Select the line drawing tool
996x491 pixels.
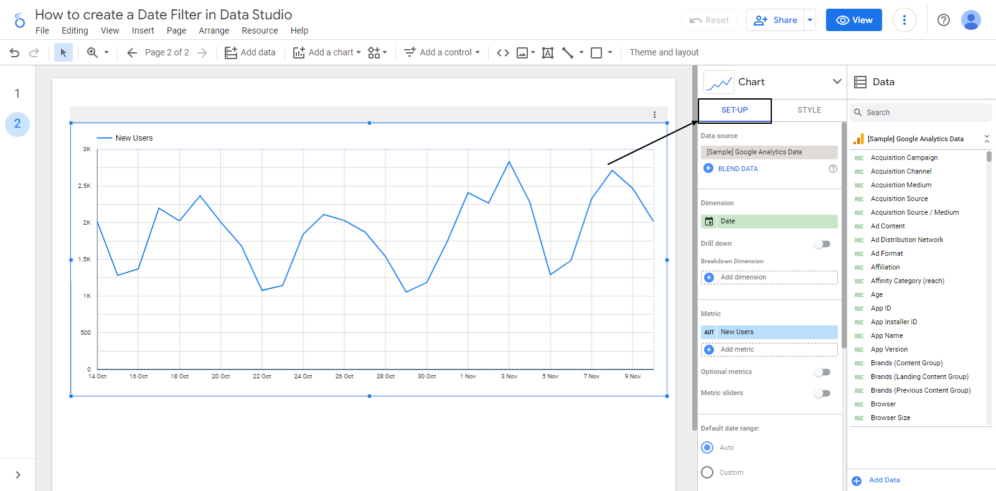568,53
